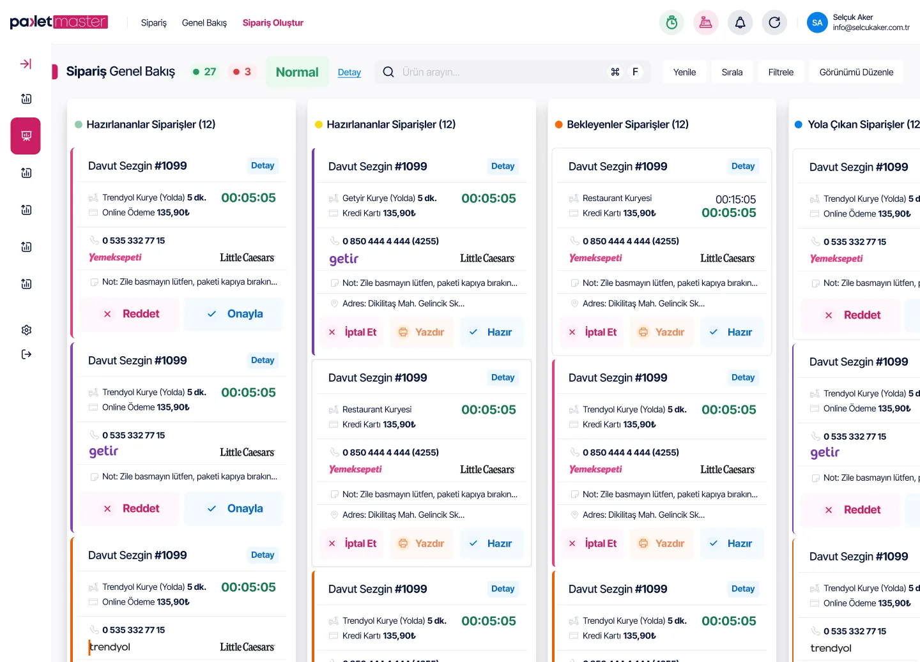Click note icon on the Getir Kurye card
The height and width of the screenshot is (662, 920).
[x=334, y=283]
